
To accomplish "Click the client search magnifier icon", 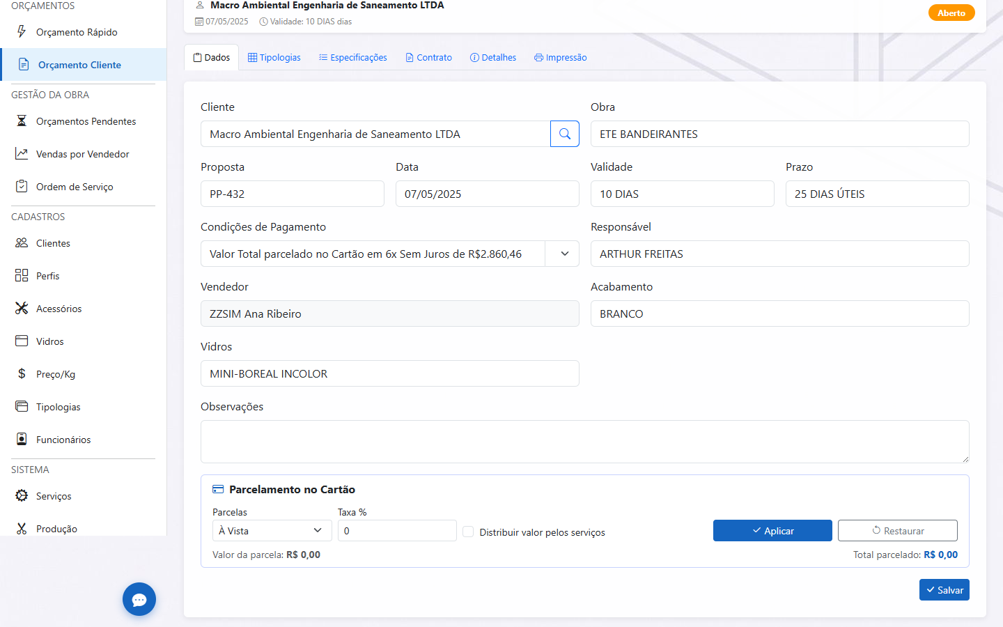I will 565,134.
